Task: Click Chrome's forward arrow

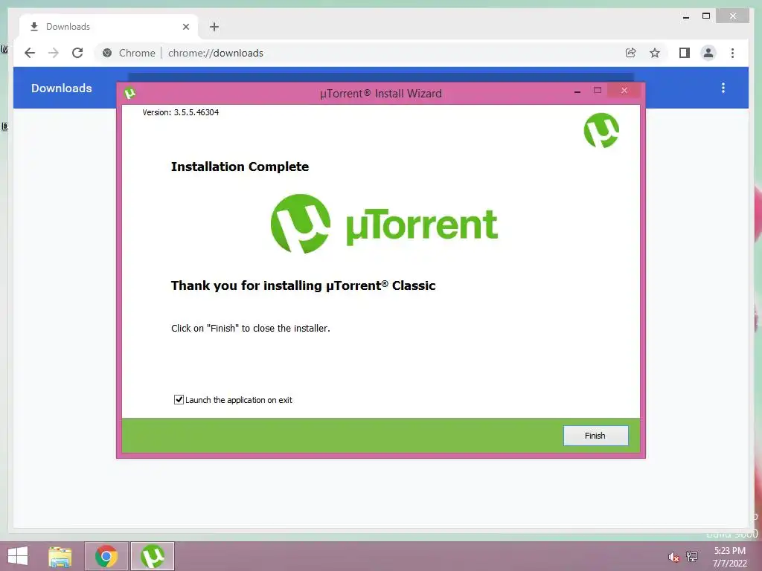Action: click(54, 53)
